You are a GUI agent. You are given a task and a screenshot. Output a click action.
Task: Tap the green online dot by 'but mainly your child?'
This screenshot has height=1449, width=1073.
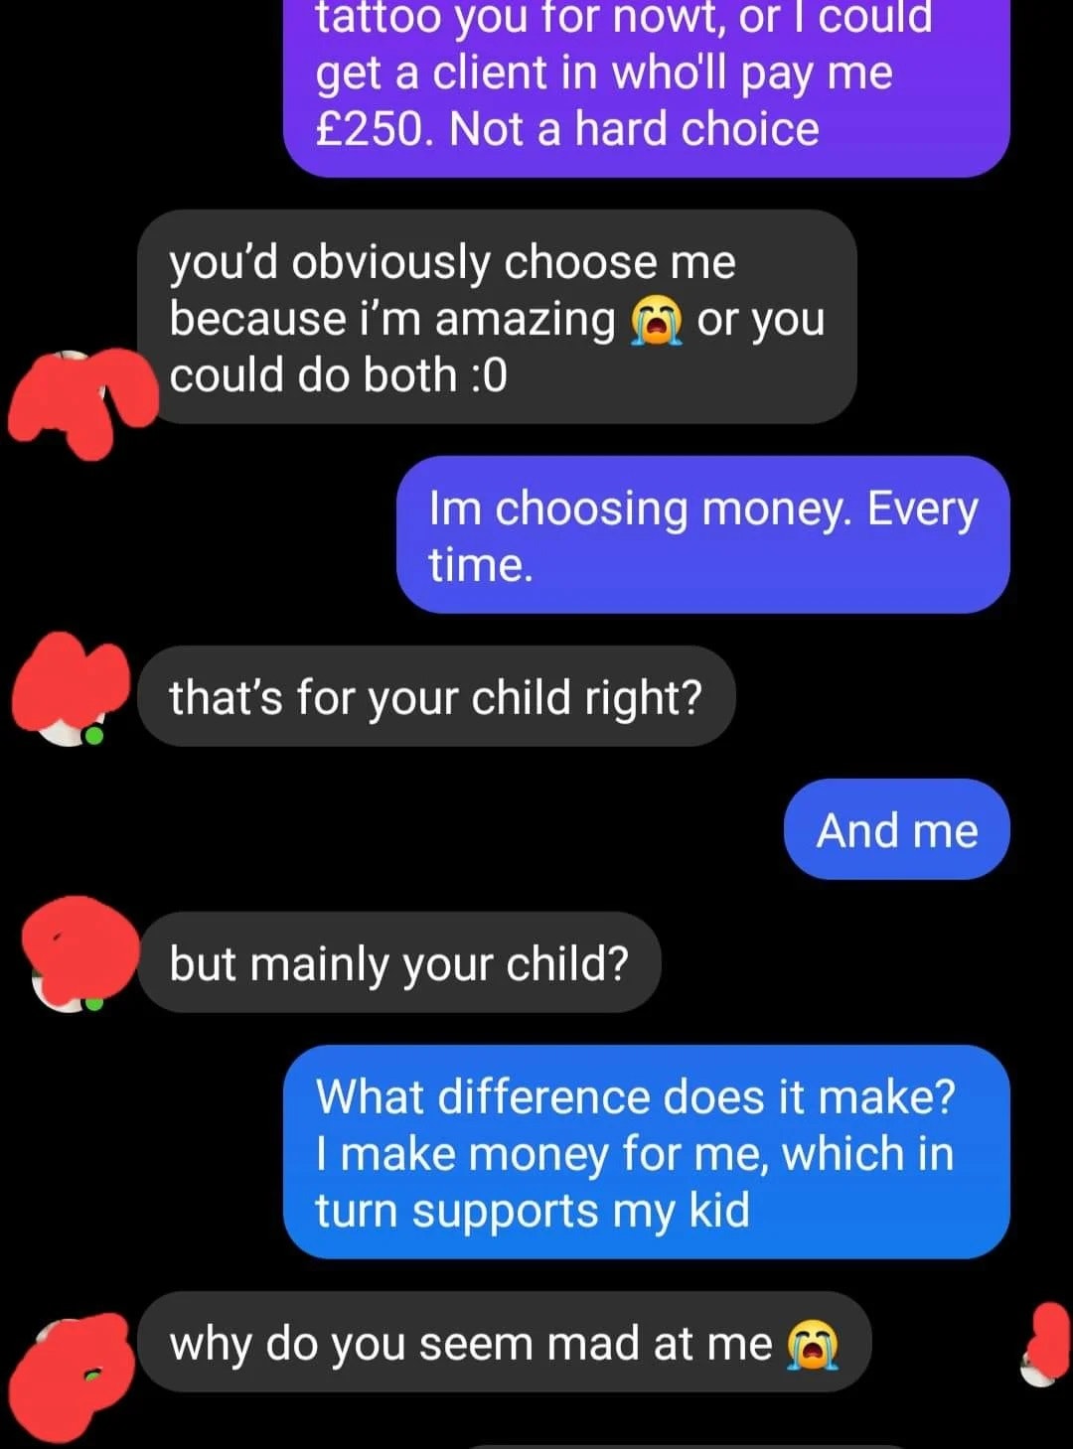pos(93,1002)
